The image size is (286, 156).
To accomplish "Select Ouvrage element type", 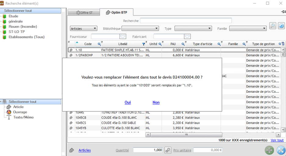I will point(20,112).
